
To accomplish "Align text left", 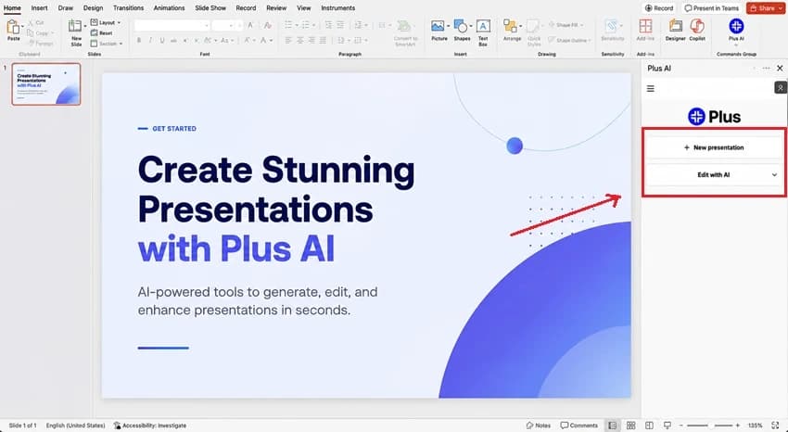I will [x=288, y=40].
